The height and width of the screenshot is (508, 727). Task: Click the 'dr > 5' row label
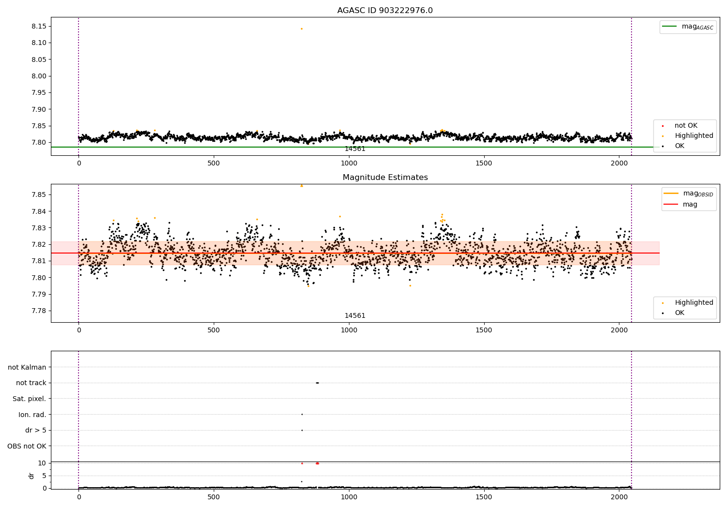pos(36,430)
